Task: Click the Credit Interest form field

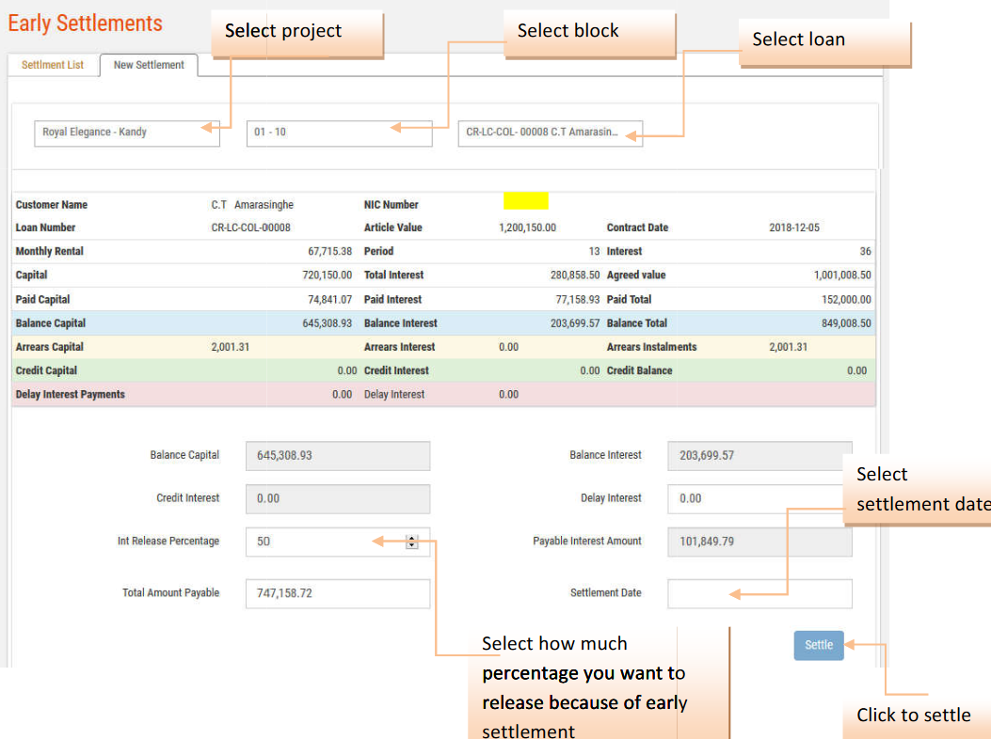Action: click(x=337, y=498)
